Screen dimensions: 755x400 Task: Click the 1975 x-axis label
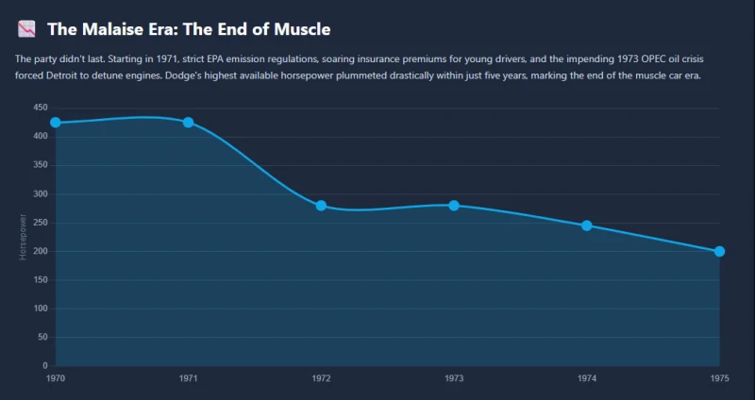719,379
